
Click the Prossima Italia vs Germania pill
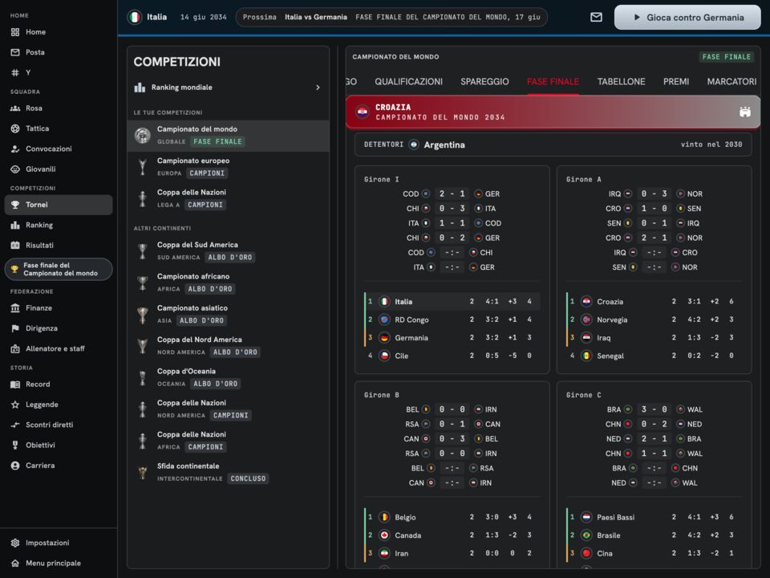(391, 17)
